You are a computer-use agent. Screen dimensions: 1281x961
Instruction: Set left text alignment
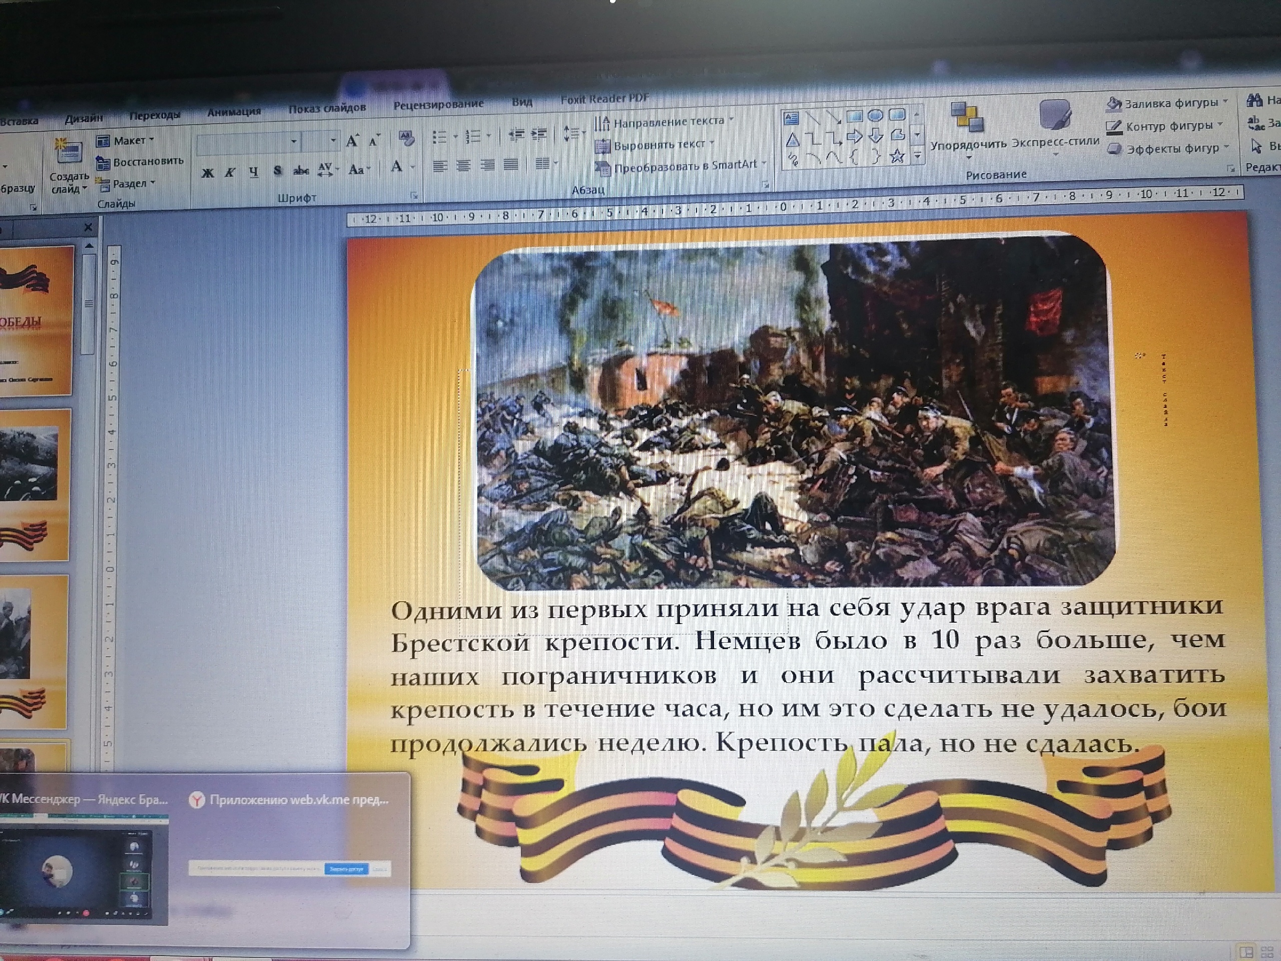440,167
